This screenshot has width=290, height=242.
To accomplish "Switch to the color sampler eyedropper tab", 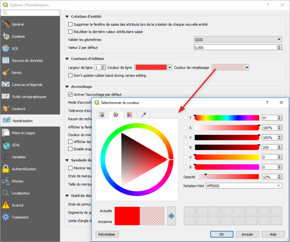I will 144,115.
